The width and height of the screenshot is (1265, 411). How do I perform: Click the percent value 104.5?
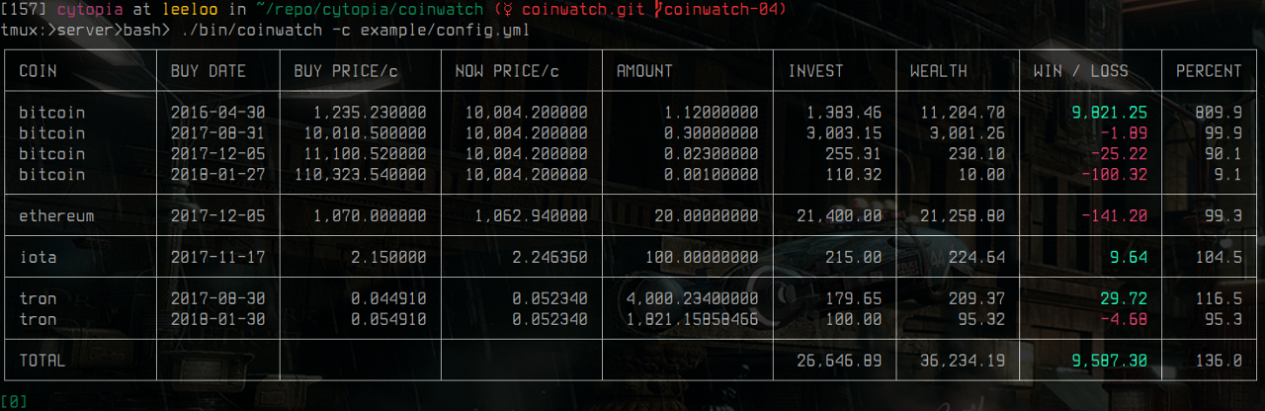point(1219,257)
